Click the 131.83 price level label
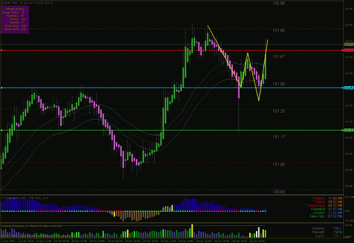The image size is (354, 243). (279, 31)
